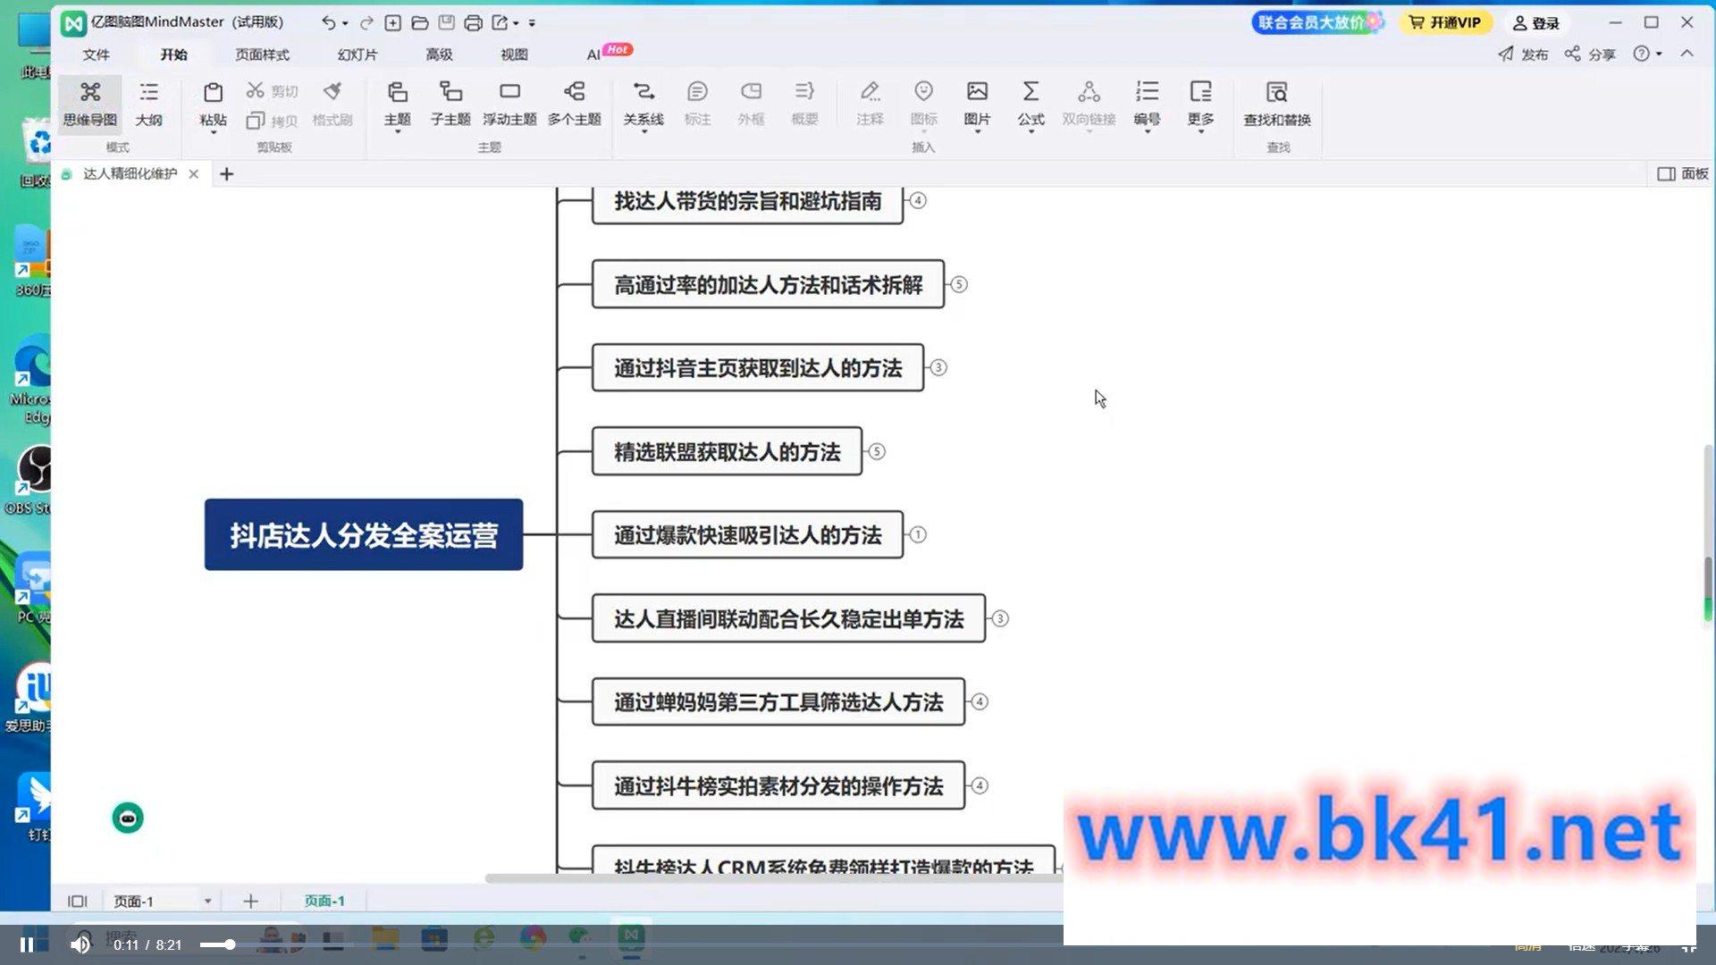Click the open folder icon in title bar
The image size is (1716, 965).
click(x=419, y=22)
